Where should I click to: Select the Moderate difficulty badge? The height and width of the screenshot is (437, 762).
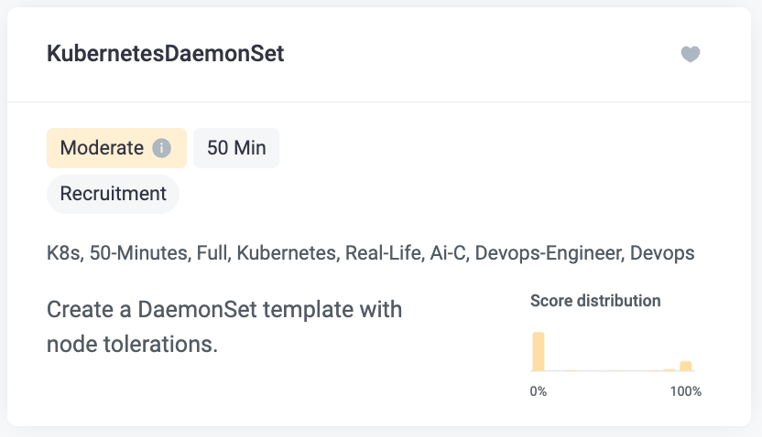click(x=116, y=148)
